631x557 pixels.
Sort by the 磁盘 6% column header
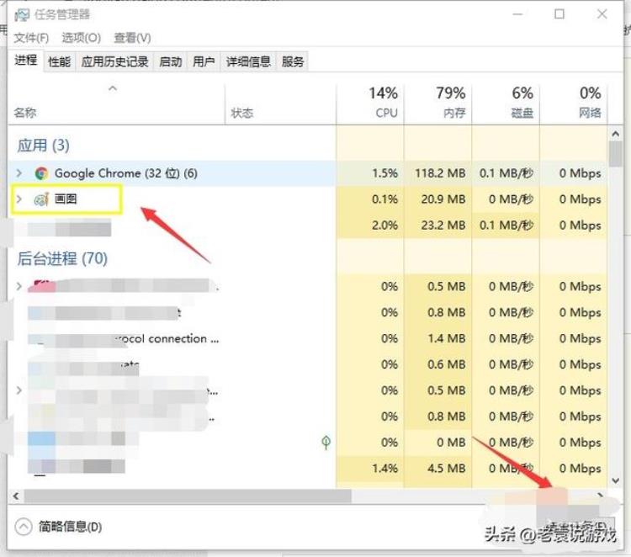point(506,103)
